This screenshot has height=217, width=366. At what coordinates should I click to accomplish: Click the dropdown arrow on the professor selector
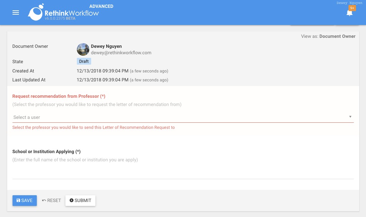click(x=351, y=117)
